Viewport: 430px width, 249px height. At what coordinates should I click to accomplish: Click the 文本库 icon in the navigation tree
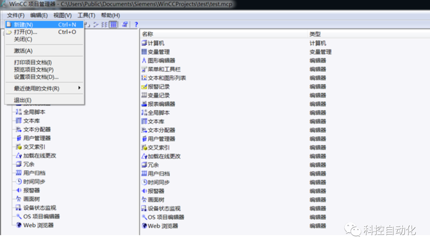(x=19, y=121)
